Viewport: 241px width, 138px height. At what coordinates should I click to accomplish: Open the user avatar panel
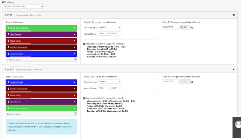coord(238,124)
